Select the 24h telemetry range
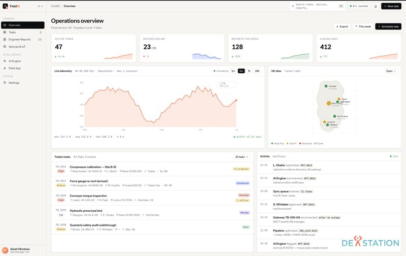Screen dimensions: 406x256 click(257, 71)
